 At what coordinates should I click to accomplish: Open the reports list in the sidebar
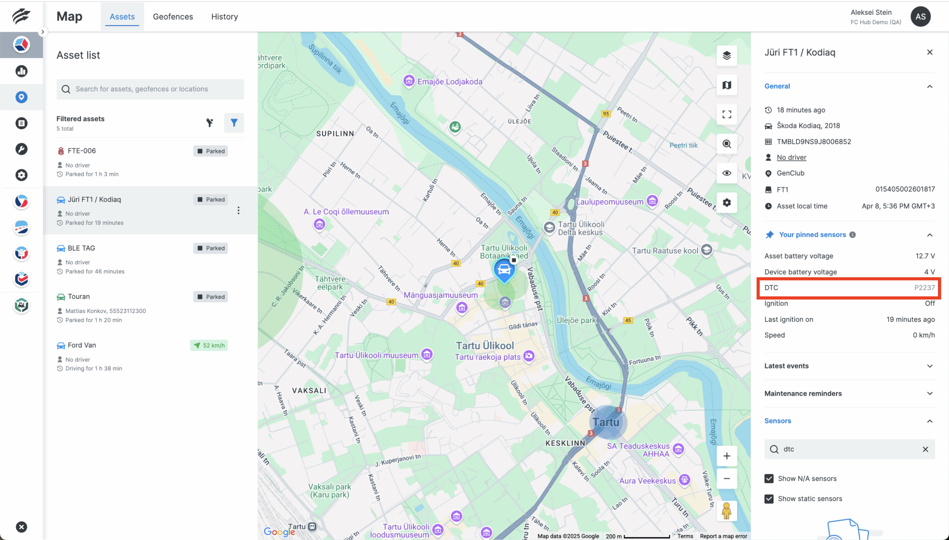click(x=21, y=123)
